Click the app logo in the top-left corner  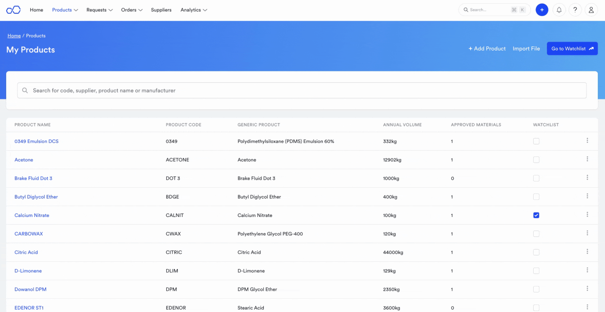pyautogui.click(x=13, y=10)
